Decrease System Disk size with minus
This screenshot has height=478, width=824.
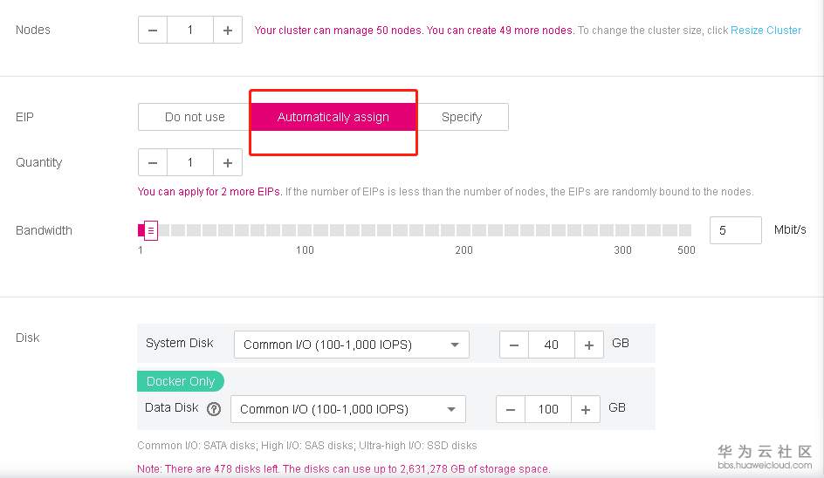pyautogui.click(x=514, y=345)
